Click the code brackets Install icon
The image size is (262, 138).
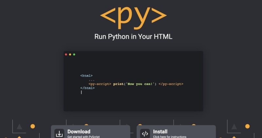coord(145,134)
